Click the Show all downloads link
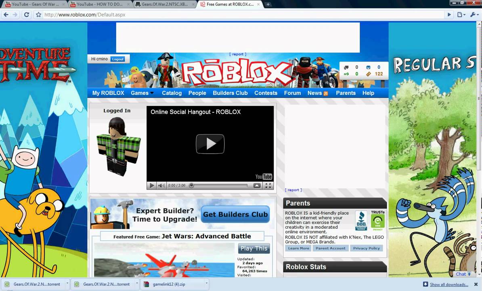This screenshot has width=482, height=291. 449,285
